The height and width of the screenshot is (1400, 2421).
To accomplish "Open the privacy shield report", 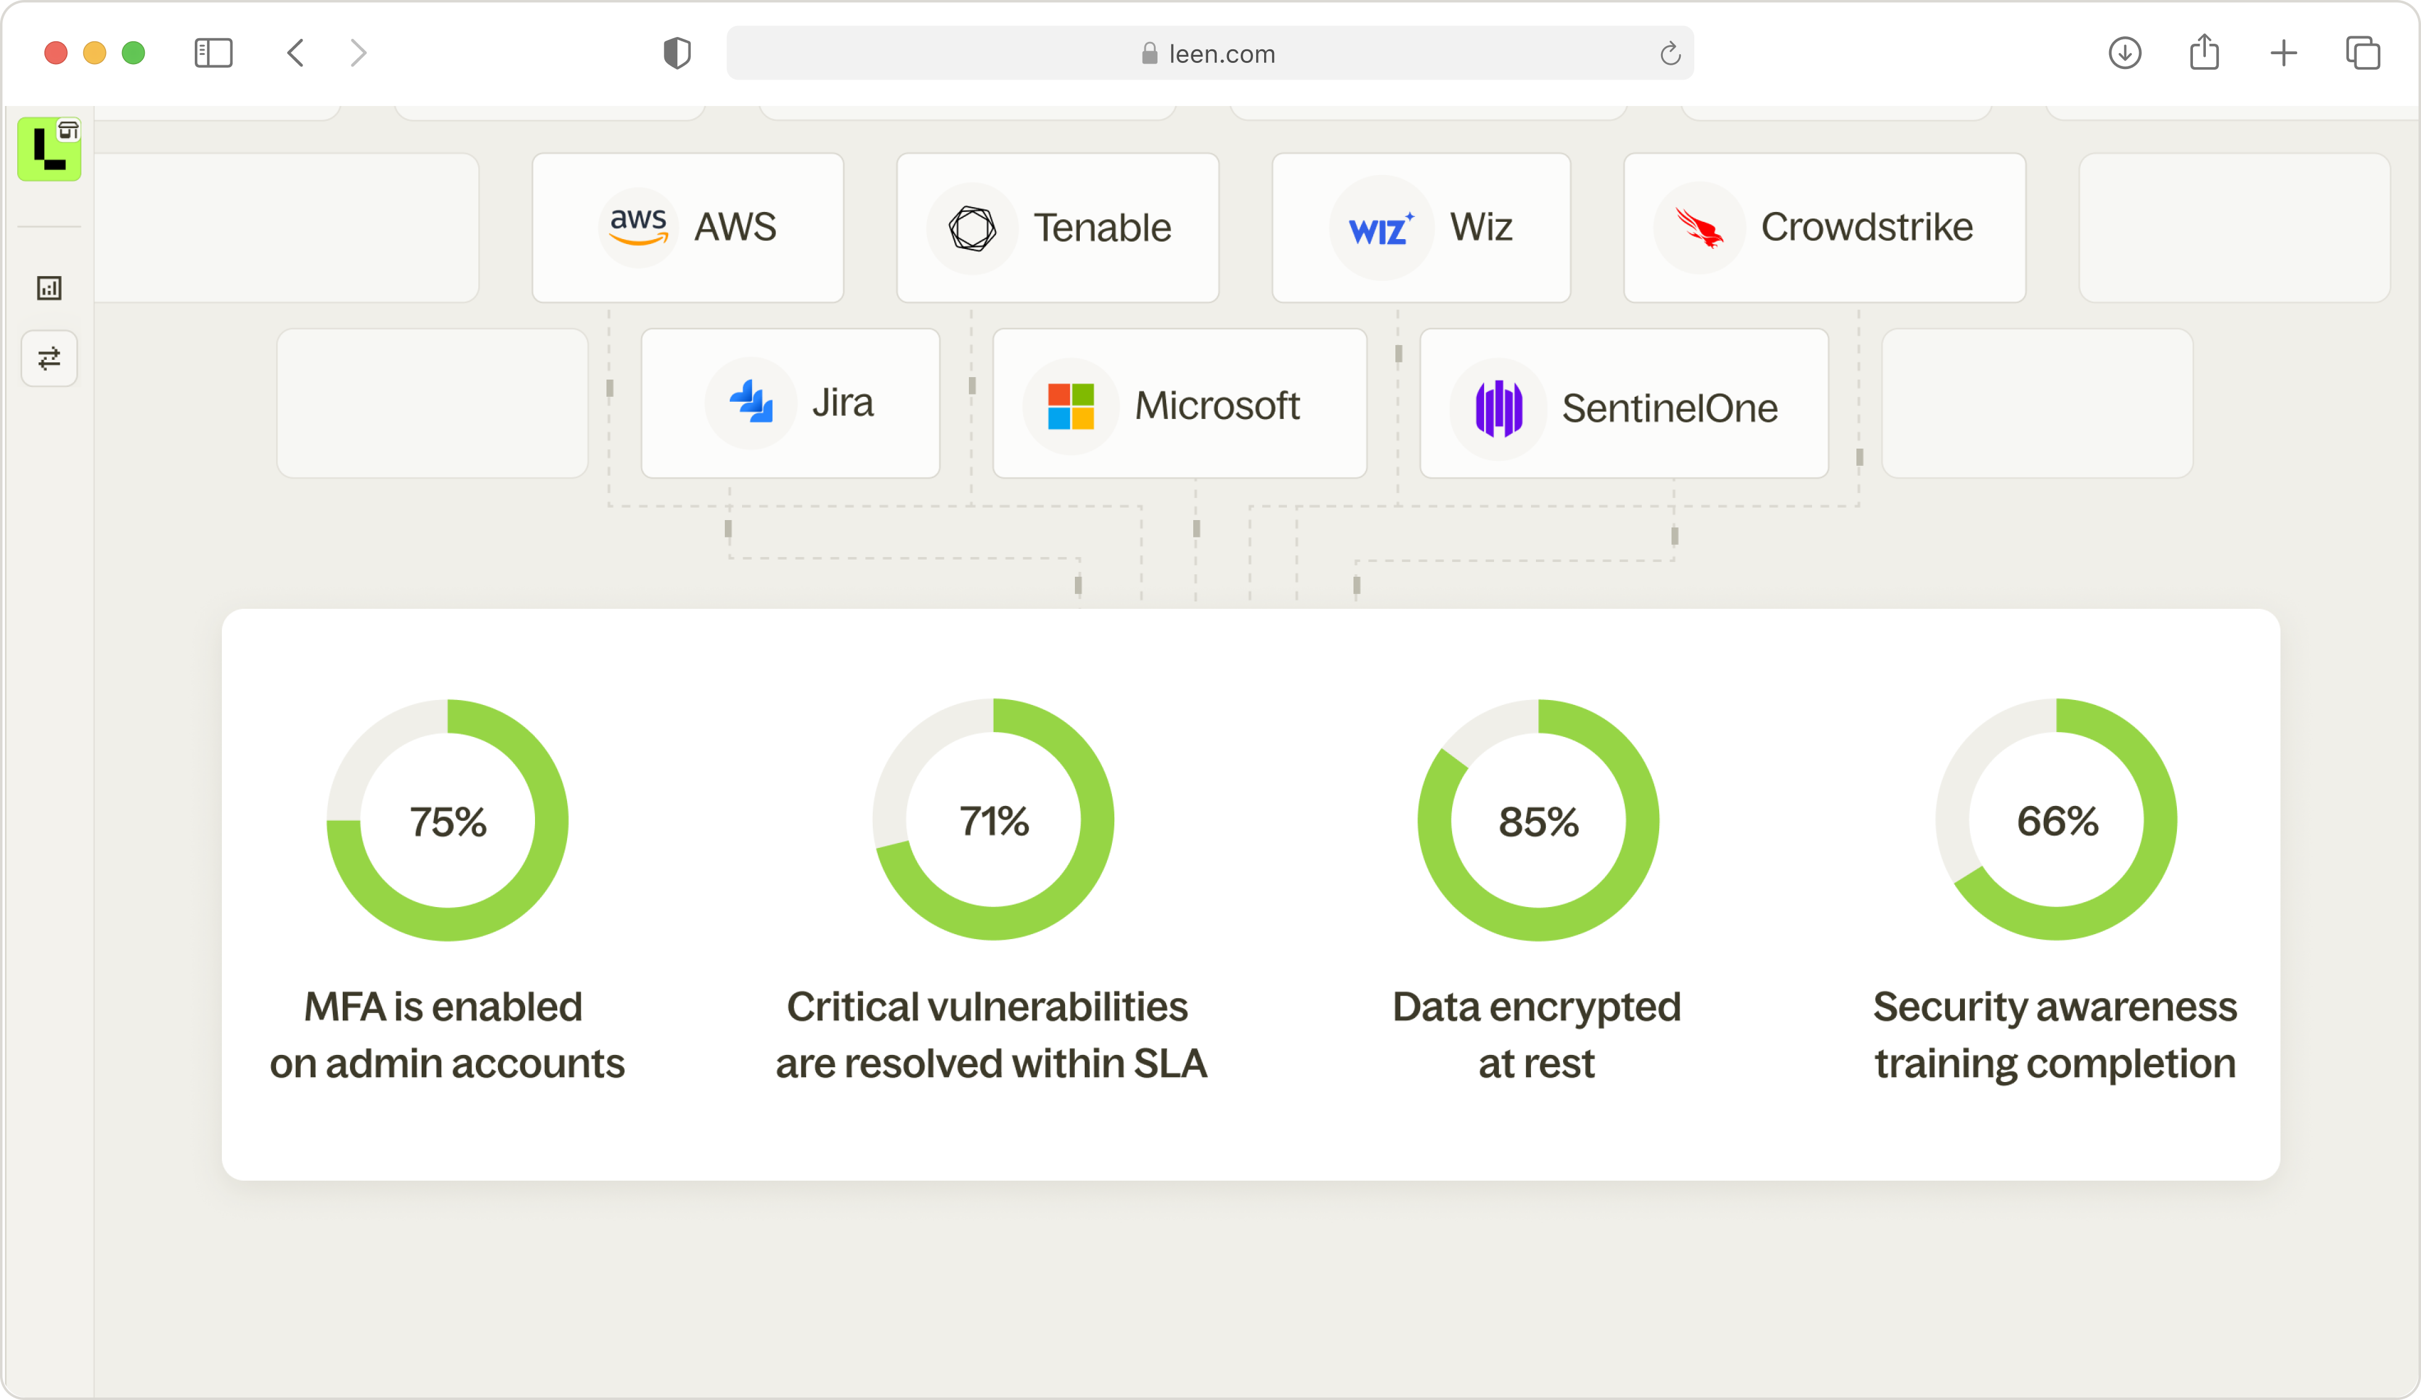I will point(677,53).
